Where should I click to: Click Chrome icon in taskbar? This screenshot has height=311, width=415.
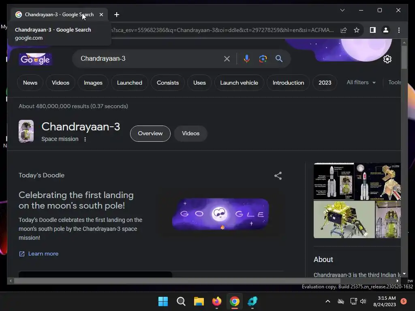pyautogui.click(x=235, y=301)
